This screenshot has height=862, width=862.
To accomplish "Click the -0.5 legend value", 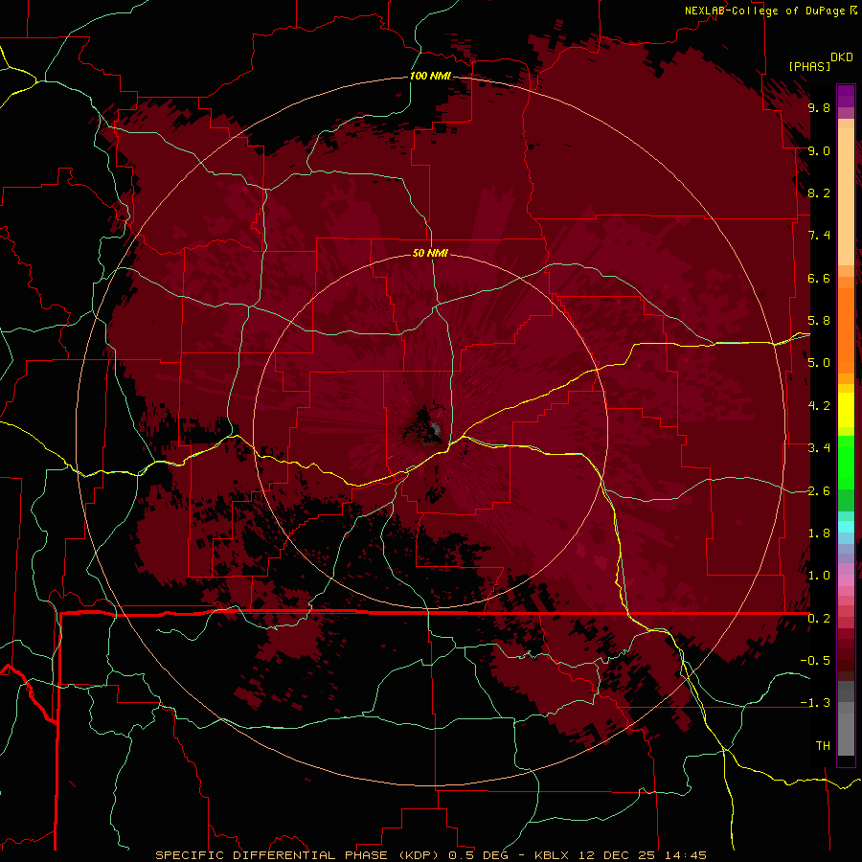I will coord(815,661).
